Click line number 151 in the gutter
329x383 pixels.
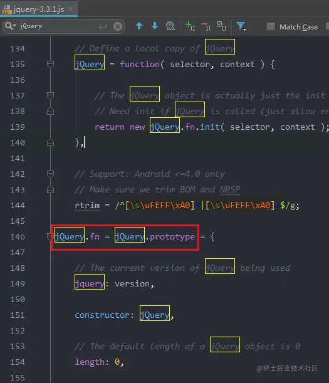[x=18, y=315]
